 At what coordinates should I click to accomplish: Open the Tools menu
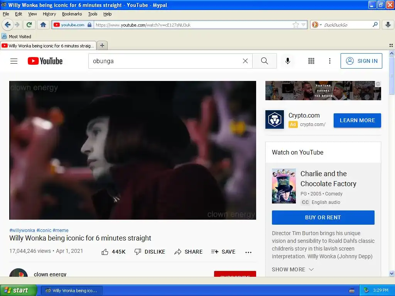(x=93, y=14)
